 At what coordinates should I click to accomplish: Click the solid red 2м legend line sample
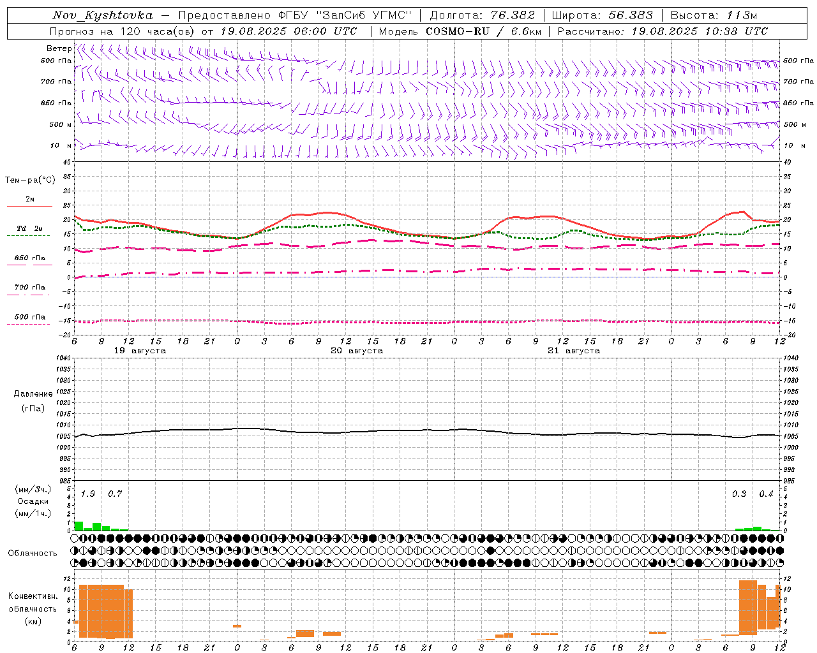point(29,206)
